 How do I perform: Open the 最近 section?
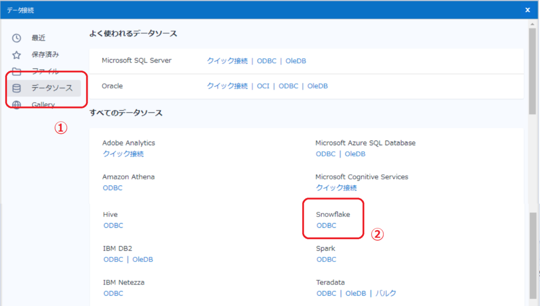(38, 38)
